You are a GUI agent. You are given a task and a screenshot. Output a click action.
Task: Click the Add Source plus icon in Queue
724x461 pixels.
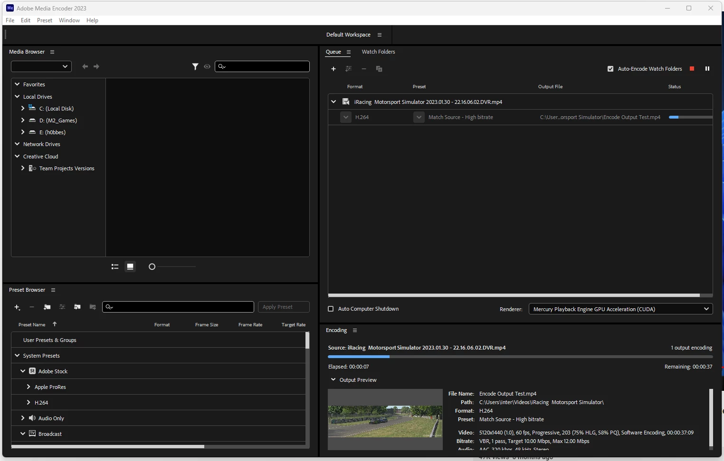pos(333,69)
